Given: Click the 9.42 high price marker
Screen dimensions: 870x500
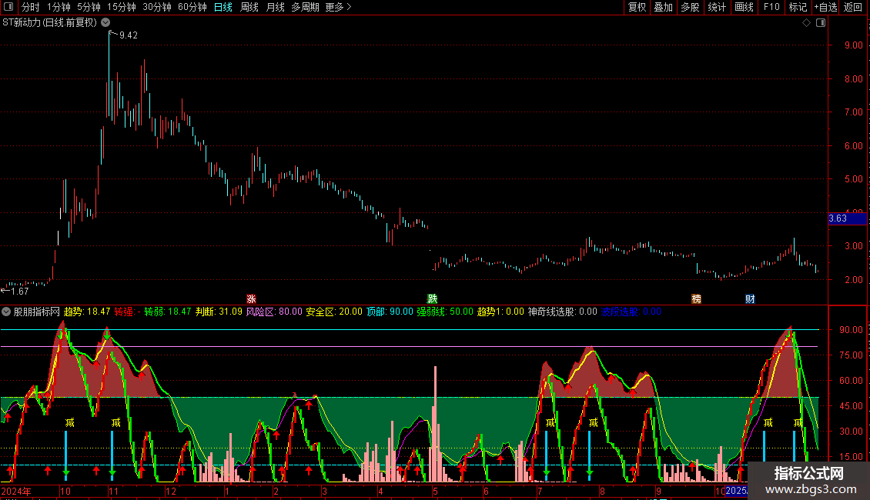Looking at the screenshot, I should (x=128, y=35).
